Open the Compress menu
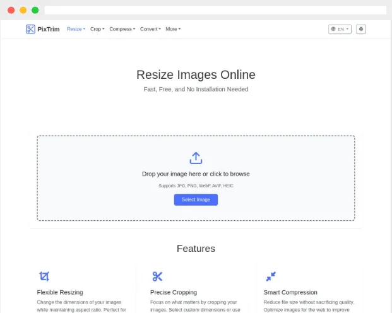Image resolution: width=392 pixels, height=313 pixels. click(x=122, y=29)
